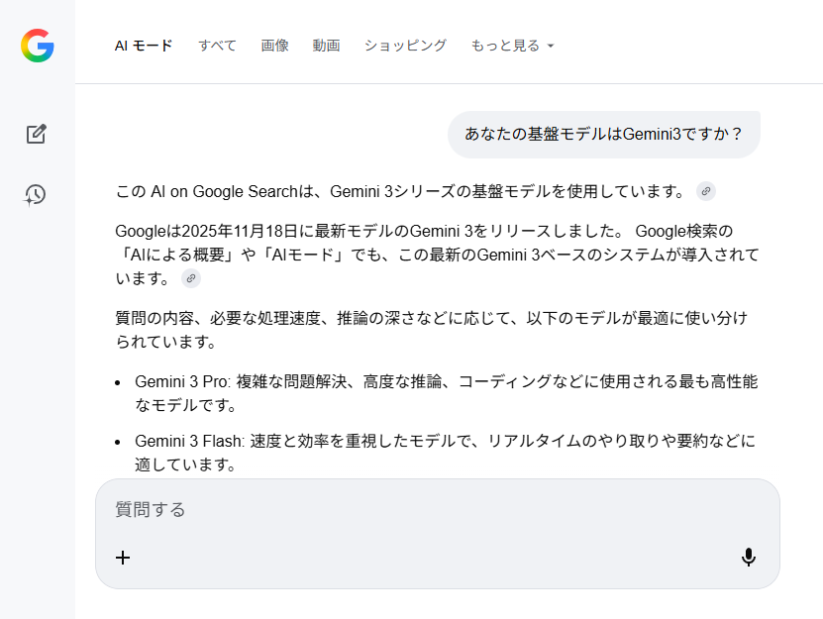Click the paragraph beginning 質問の内容
Viewport: 823px width, 619px height.
[431, 330]
